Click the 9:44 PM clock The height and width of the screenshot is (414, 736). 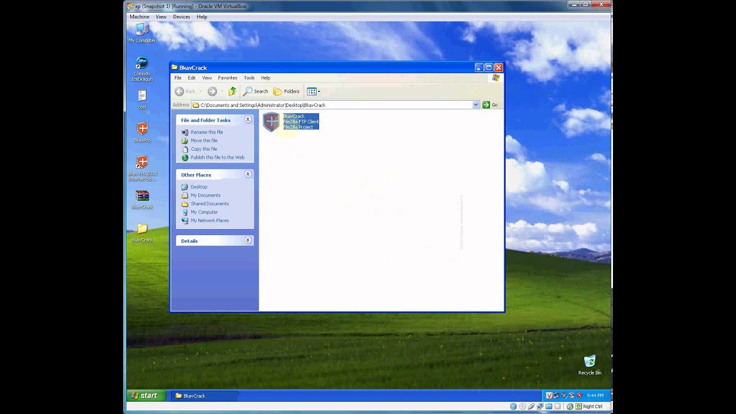pyautogui.click(x=595, y=396)
